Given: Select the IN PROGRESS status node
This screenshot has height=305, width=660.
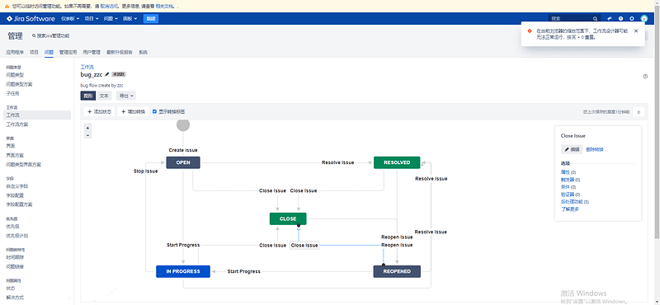Looking at the screenshot, I should (x=182, y=271).
